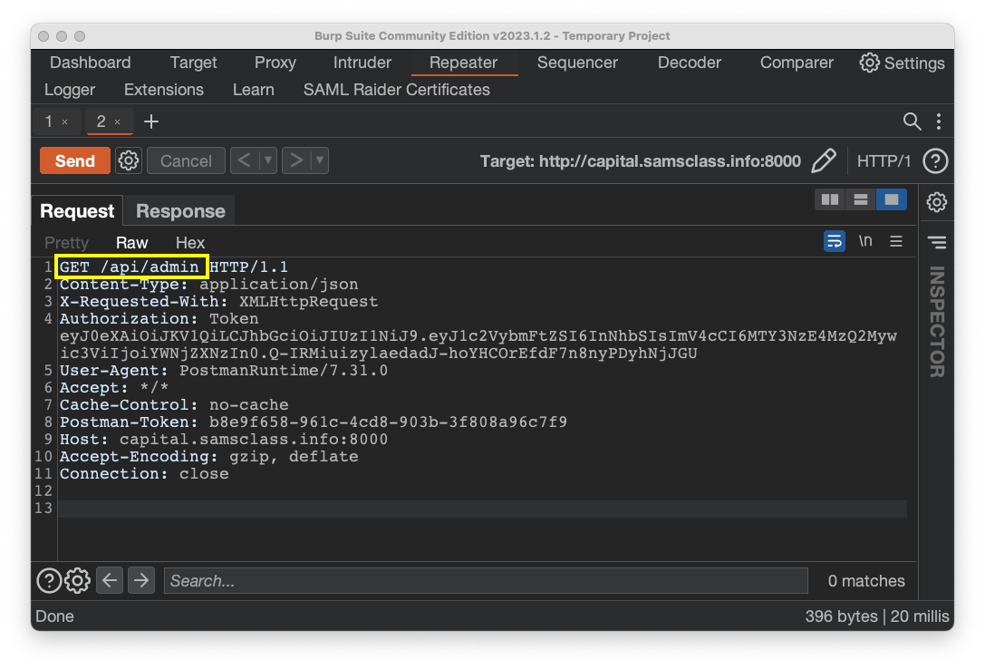Open send options gear next to Send
985x669 pixels.
[x=129, y=160]
